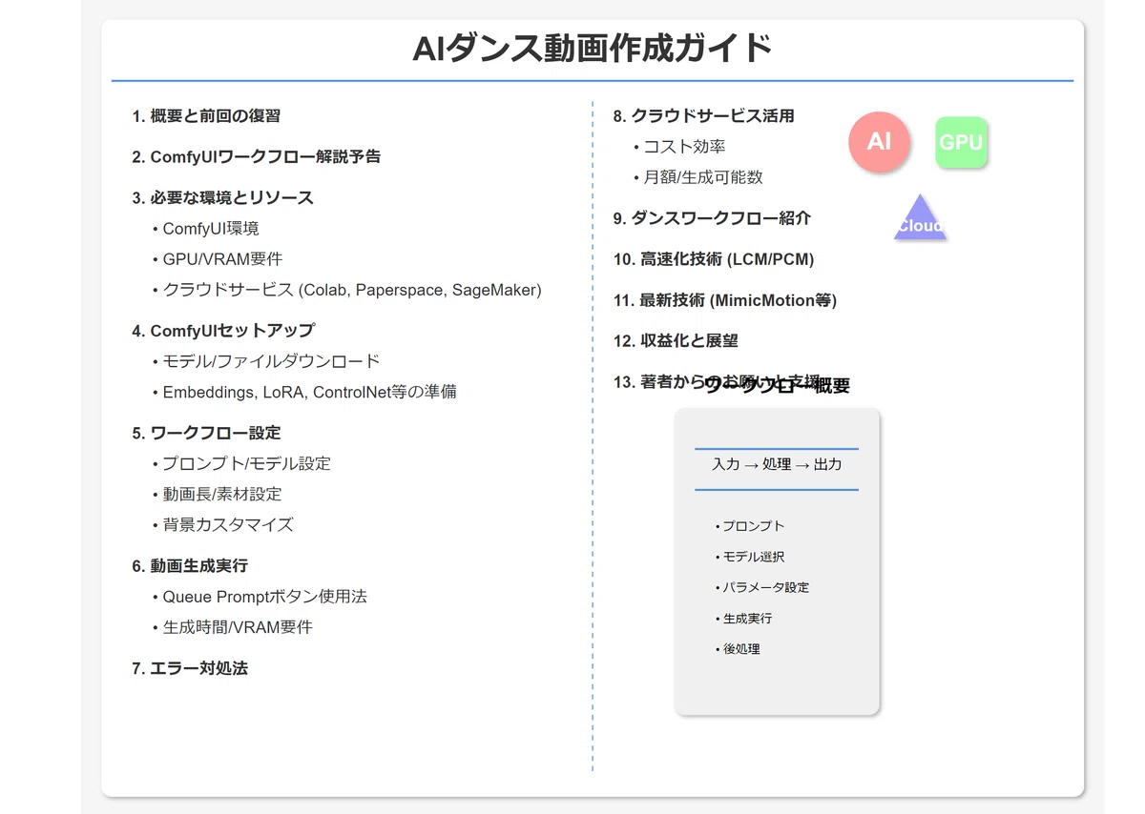Click the コスト効率 bullet
The width and height of the screenshot is (1145, 814).
point(679,147)
